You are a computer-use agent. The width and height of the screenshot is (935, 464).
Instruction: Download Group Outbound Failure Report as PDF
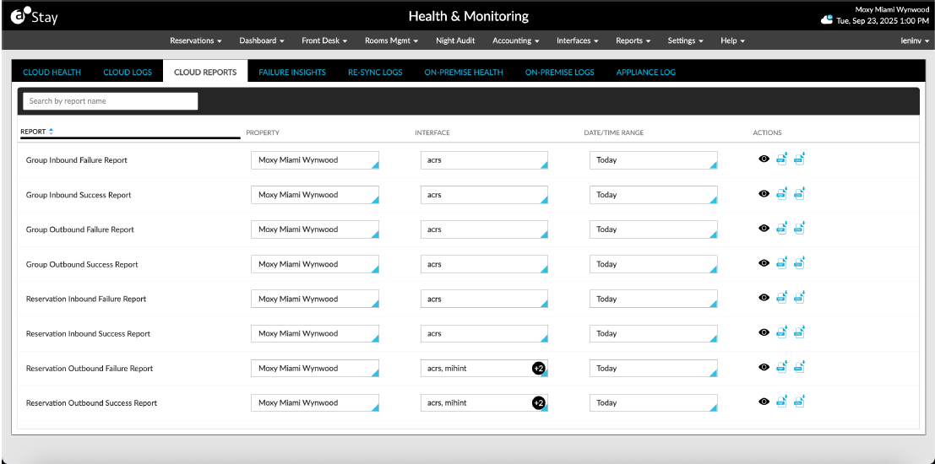(782, 228)
